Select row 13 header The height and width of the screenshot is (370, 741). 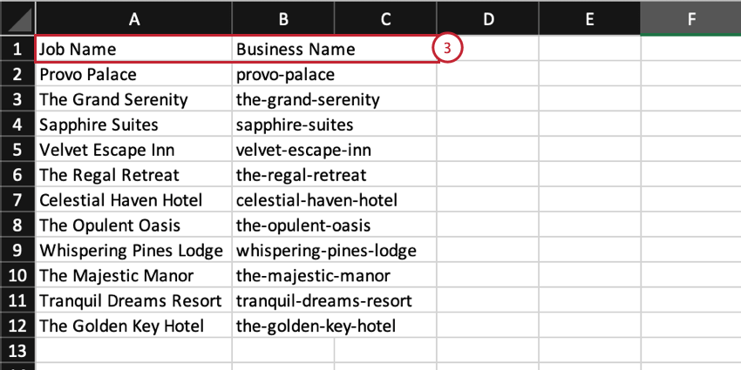17,351
